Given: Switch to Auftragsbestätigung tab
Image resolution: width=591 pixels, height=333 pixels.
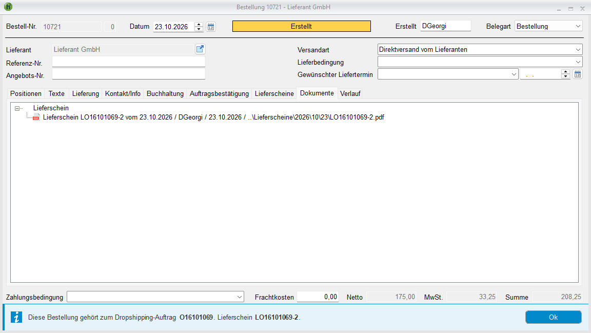Looking at the screenshot, I should 219,93.
